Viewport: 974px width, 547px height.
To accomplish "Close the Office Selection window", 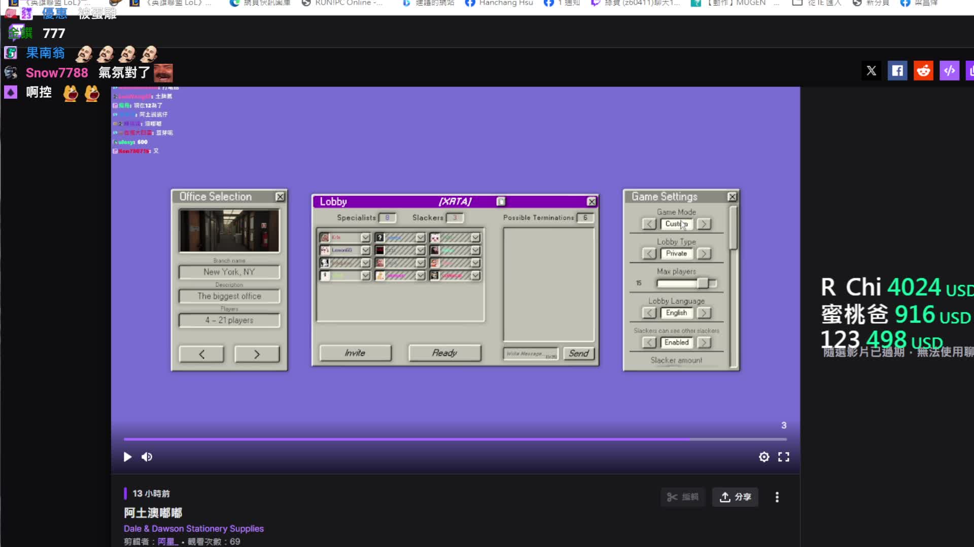I will 280,197.
